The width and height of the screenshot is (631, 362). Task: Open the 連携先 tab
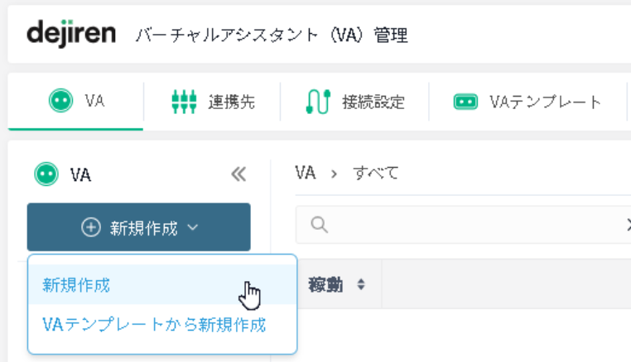pos(212,102)
